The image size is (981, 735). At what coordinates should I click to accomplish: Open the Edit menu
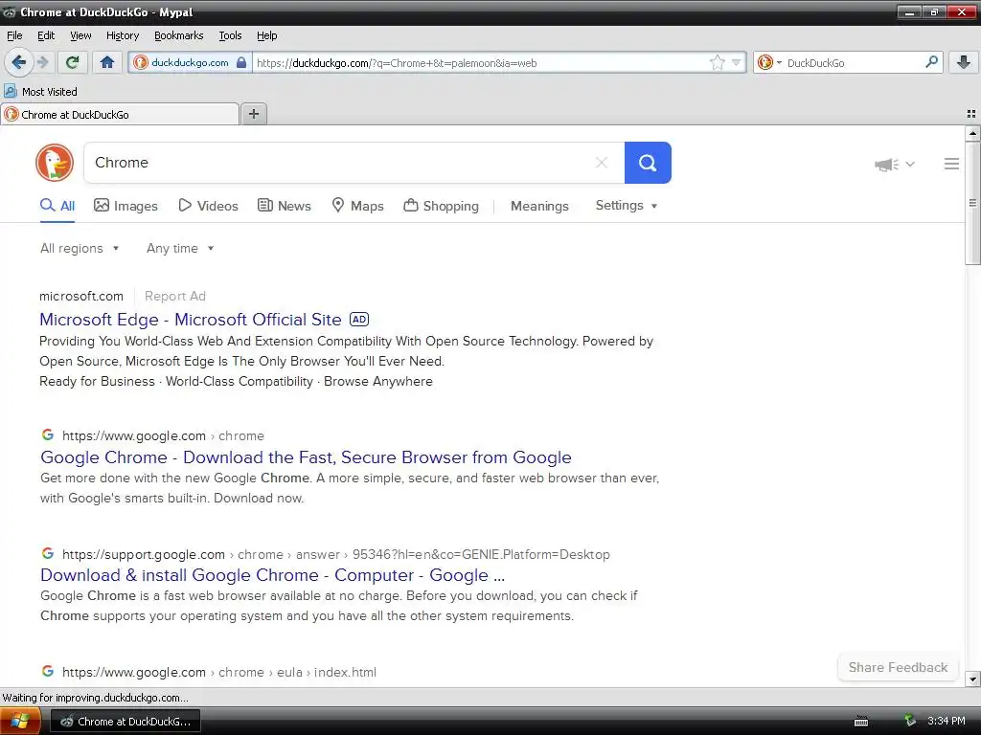pos(46,35)
